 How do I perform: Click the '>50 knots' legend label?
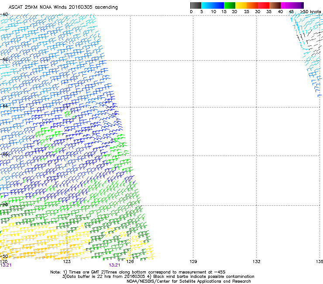(x=310, y=12)
